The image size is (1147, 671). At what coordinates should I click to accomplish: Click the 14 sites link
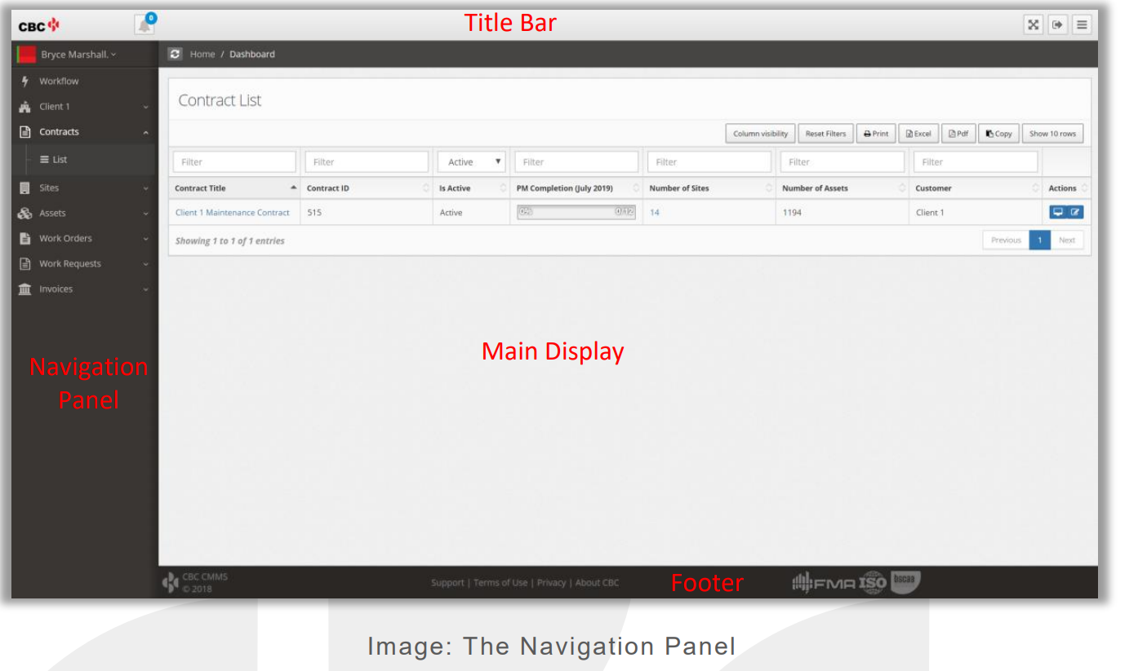[655, 212]
